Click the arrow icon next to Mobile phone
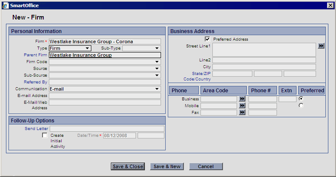 (242, 105)
